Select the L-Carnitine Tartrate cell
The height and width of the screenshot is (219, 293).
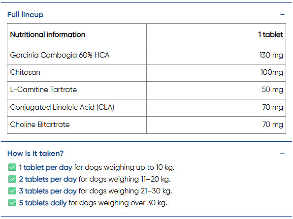click(77, 90)
